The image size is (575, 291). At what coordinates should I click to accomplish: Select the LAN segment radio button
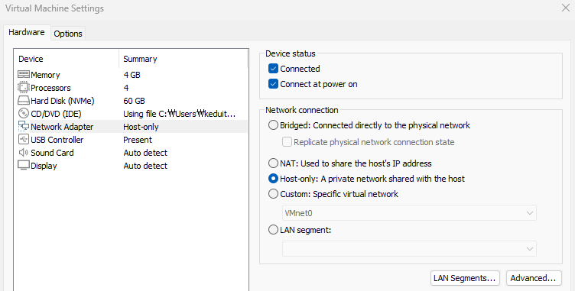[x=273, y=230]
